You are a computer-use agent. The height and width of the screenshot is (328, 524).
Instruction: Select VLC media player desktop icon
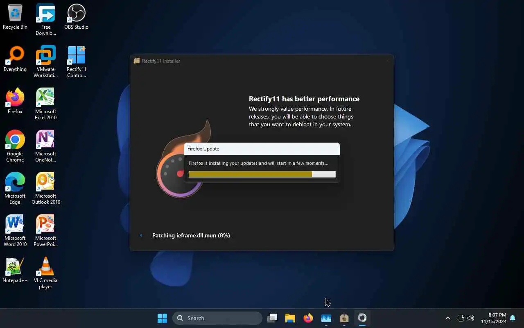click(45, 273)
